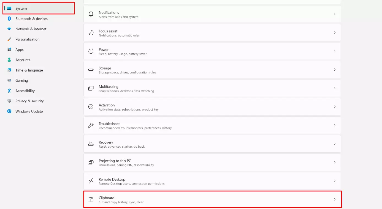Open the Storage label in System list
The width and height of the screenshot is (382, 209).
coord(105,68)
